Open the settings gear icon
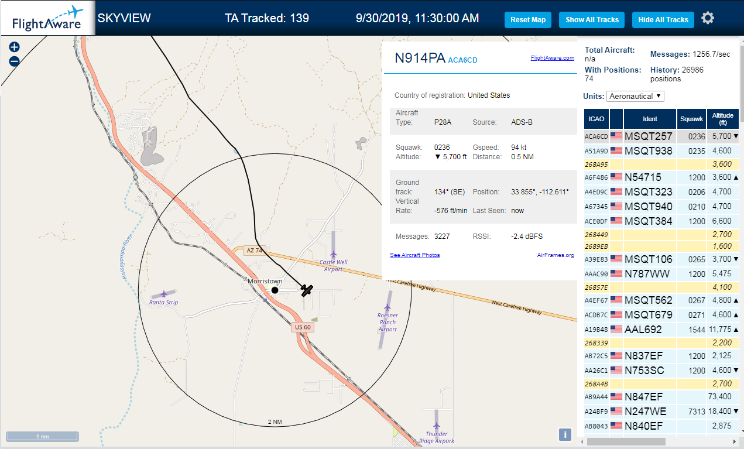Screen dimensions: 744x449 (708, 18)
